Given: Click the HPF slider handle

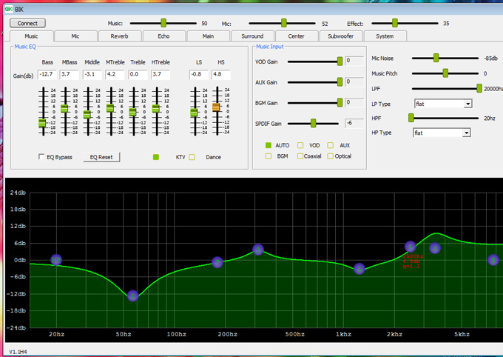Looking at the screenshot, I should click(411, 118).
